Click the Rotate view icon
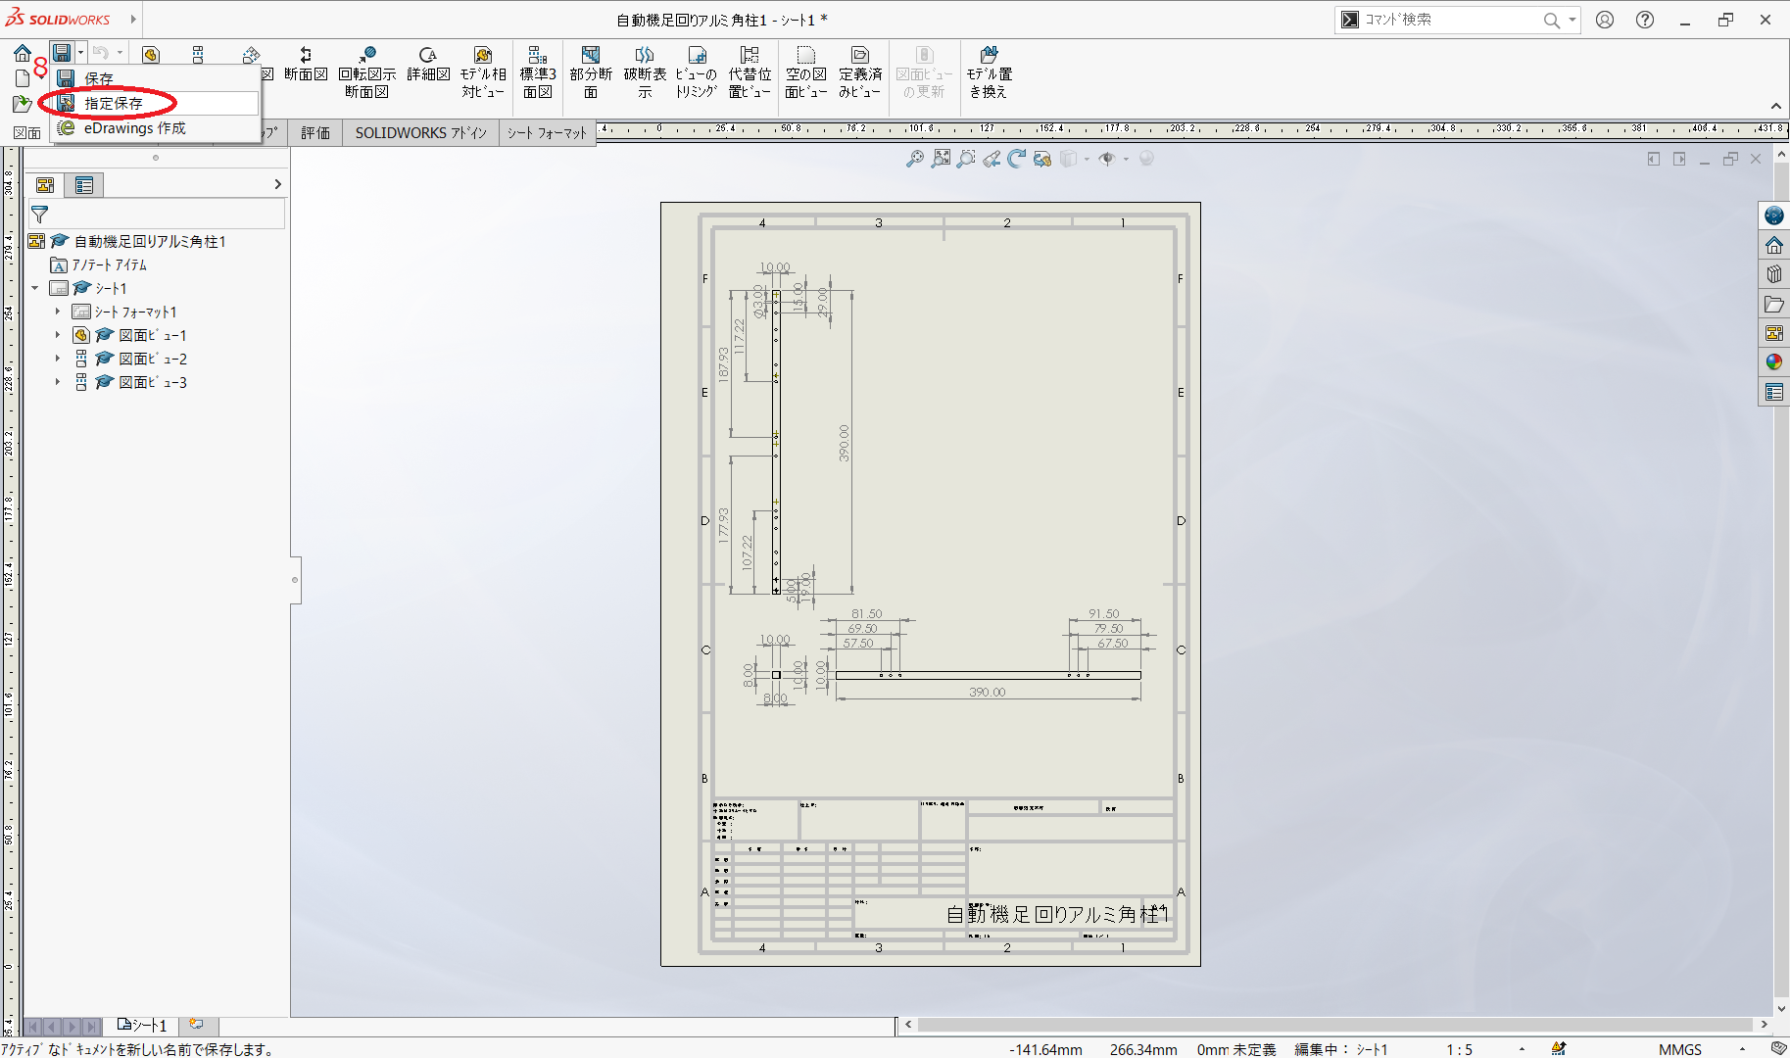 tap(1017, 159)
